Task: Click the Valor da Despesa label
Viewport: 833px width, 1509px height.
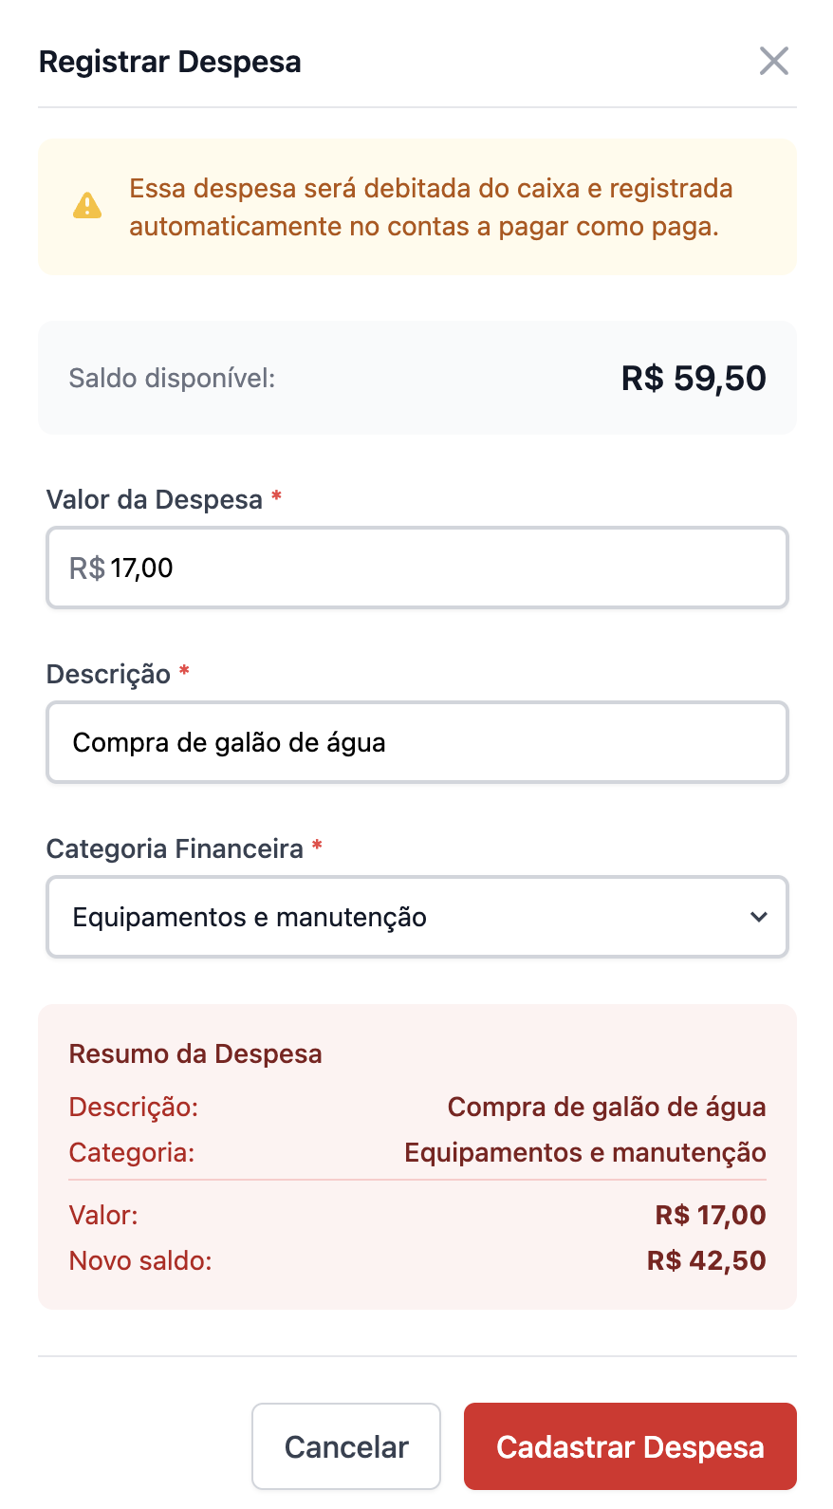Action: click(x=154, y=499)
